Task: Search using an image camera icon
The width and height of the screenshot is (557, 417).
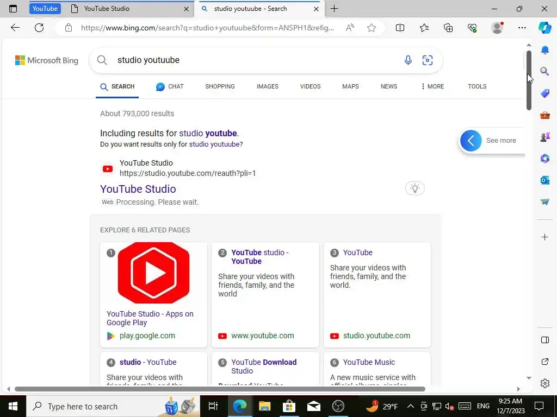Action: pos(428,60)
